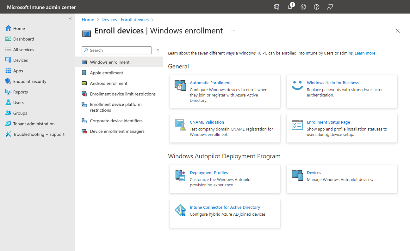Click the Endpoint security label
The height and width of the screenshot is (251, 410).
[x=30, y=81]
